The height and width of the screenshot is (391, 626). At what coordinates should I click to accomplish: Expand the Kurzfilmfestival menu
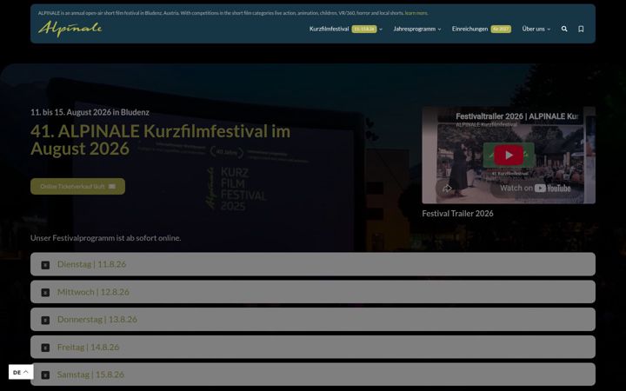[x=346, y=29]
